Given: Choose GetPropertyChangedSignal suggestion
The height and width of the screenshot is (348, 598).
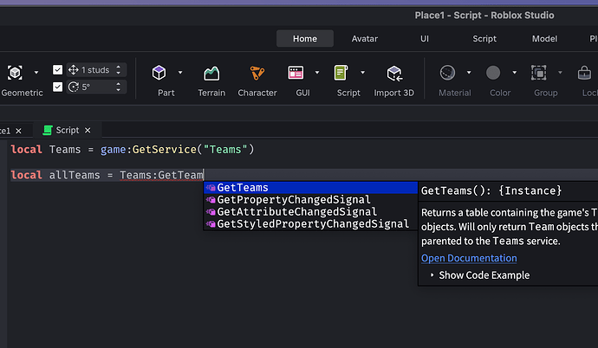Looking at the screenshot, I should 310,199.
